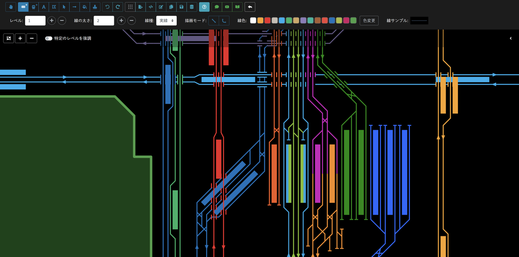Screen dimensions: 519x257
Task: Increase the レベル value with plus
Action: (52, 20)
